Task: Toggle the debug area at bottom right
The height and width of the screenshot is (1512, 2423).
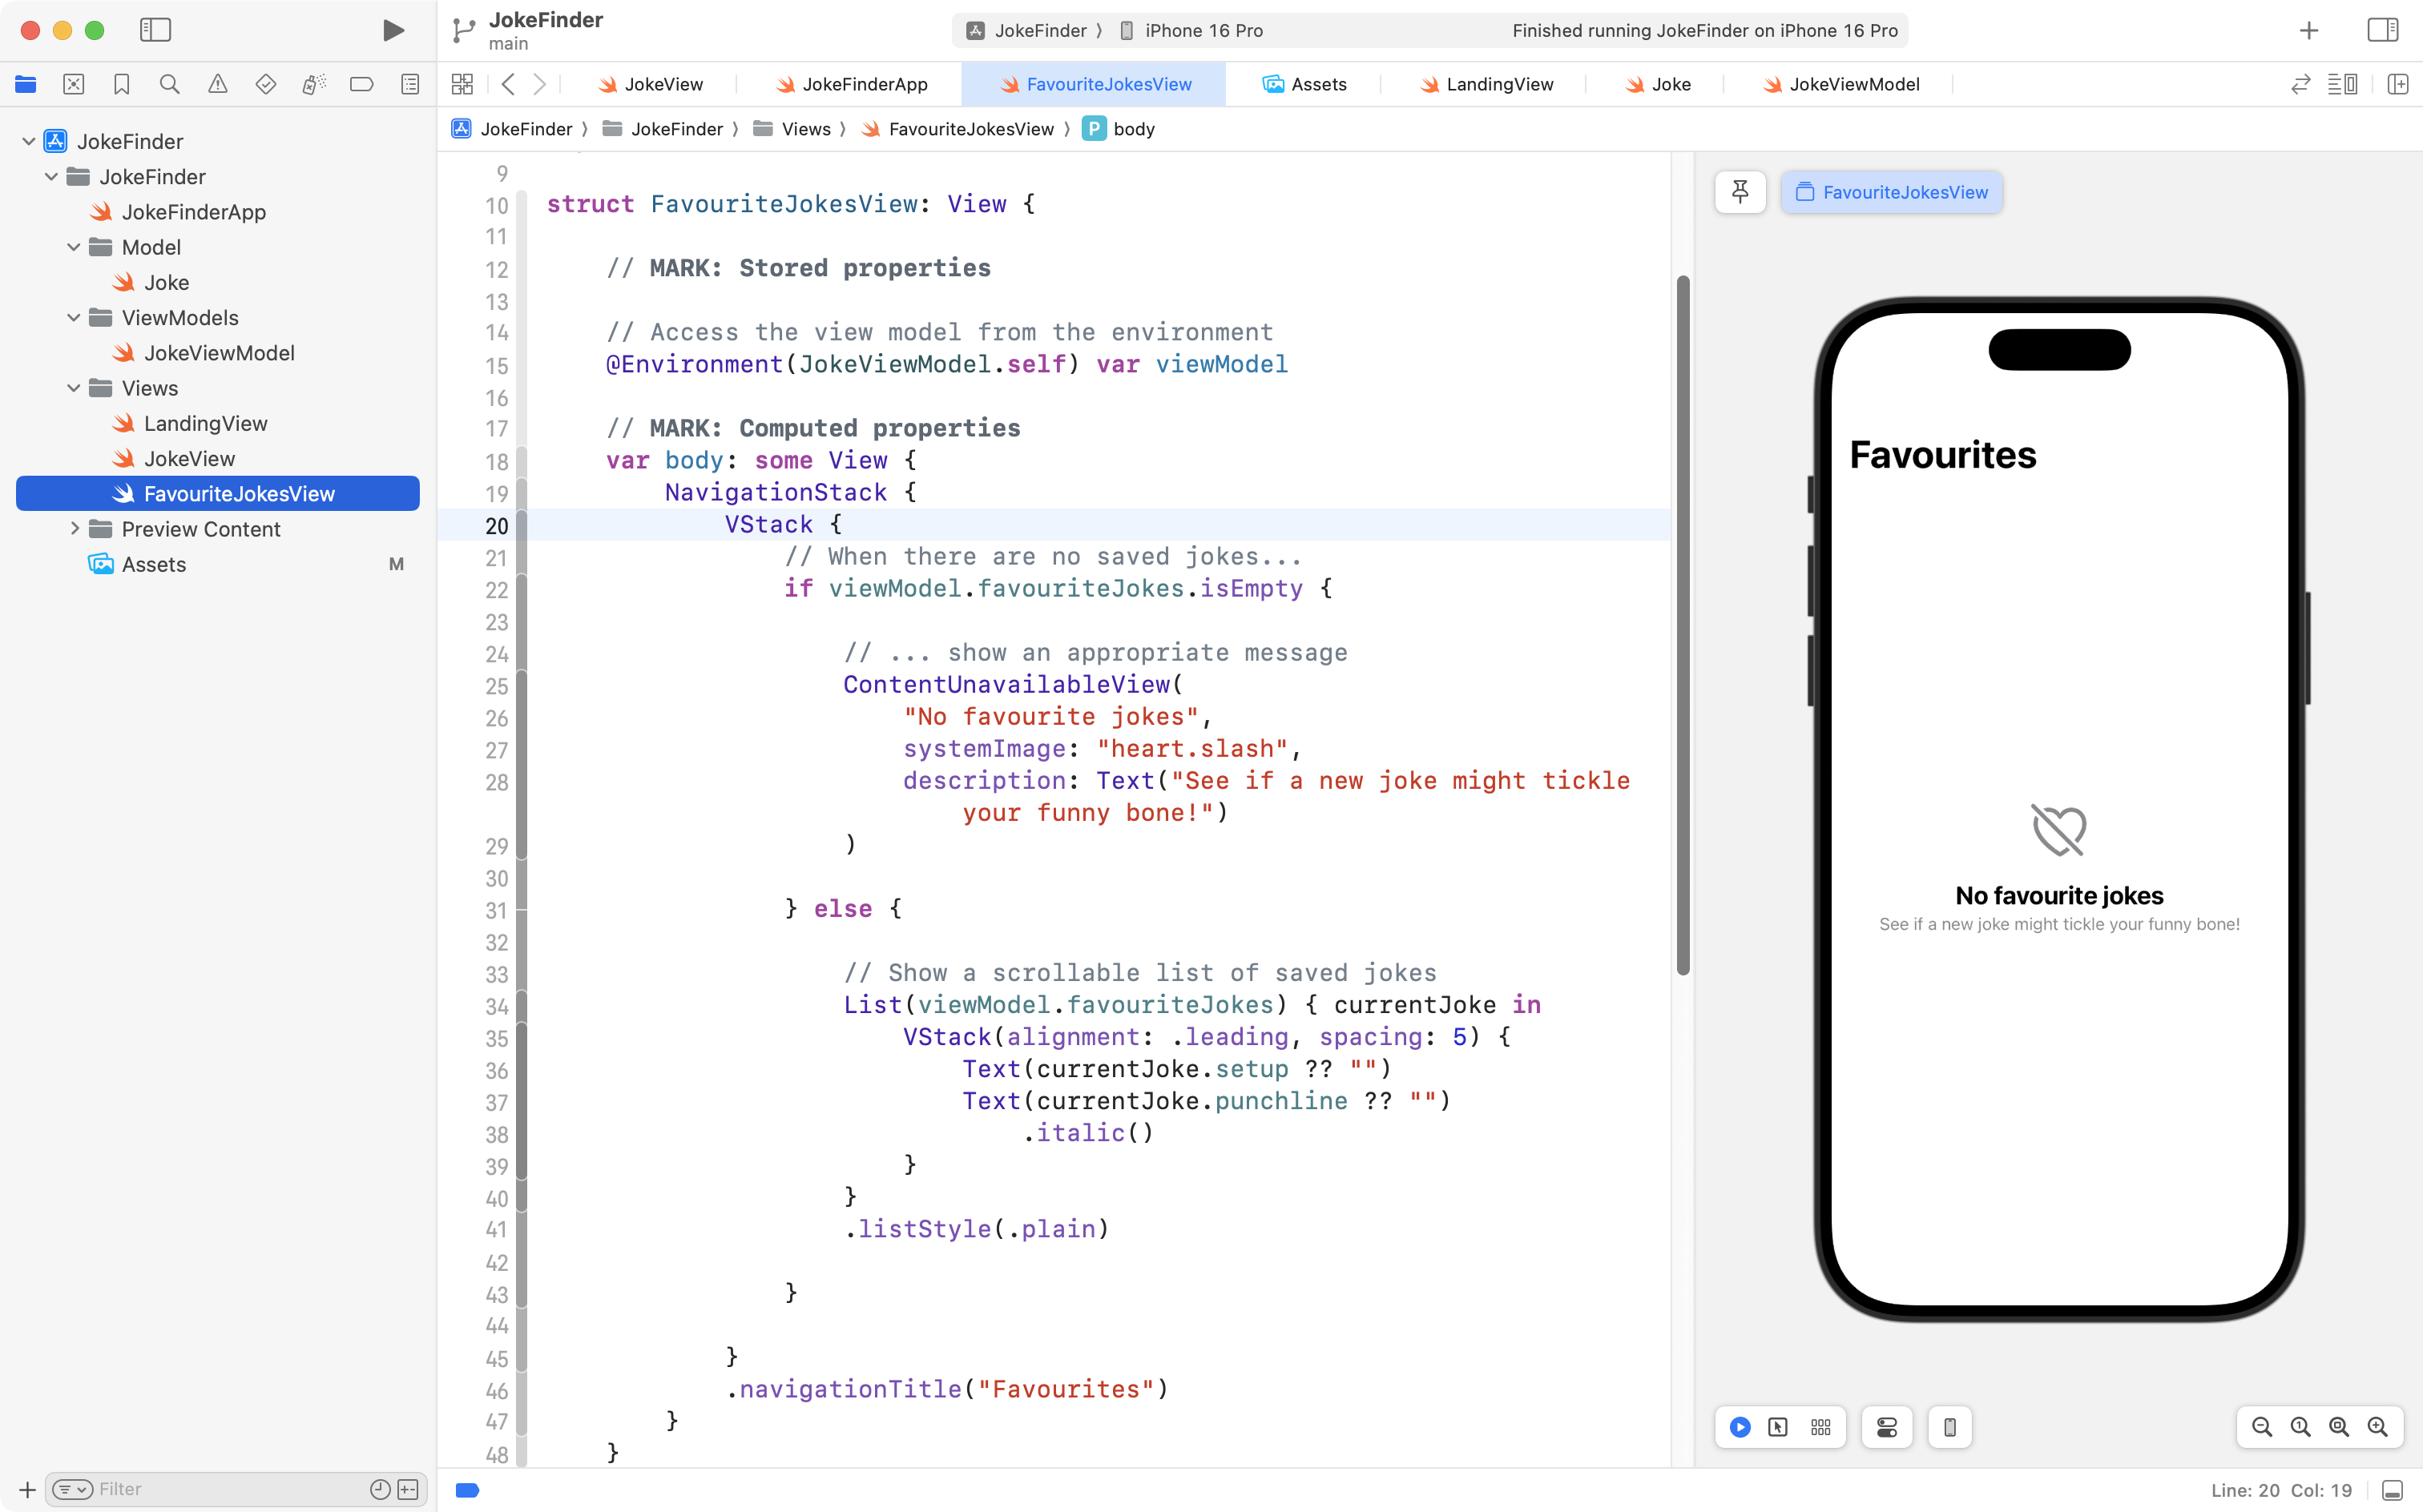Action: click(2392, 1490)
